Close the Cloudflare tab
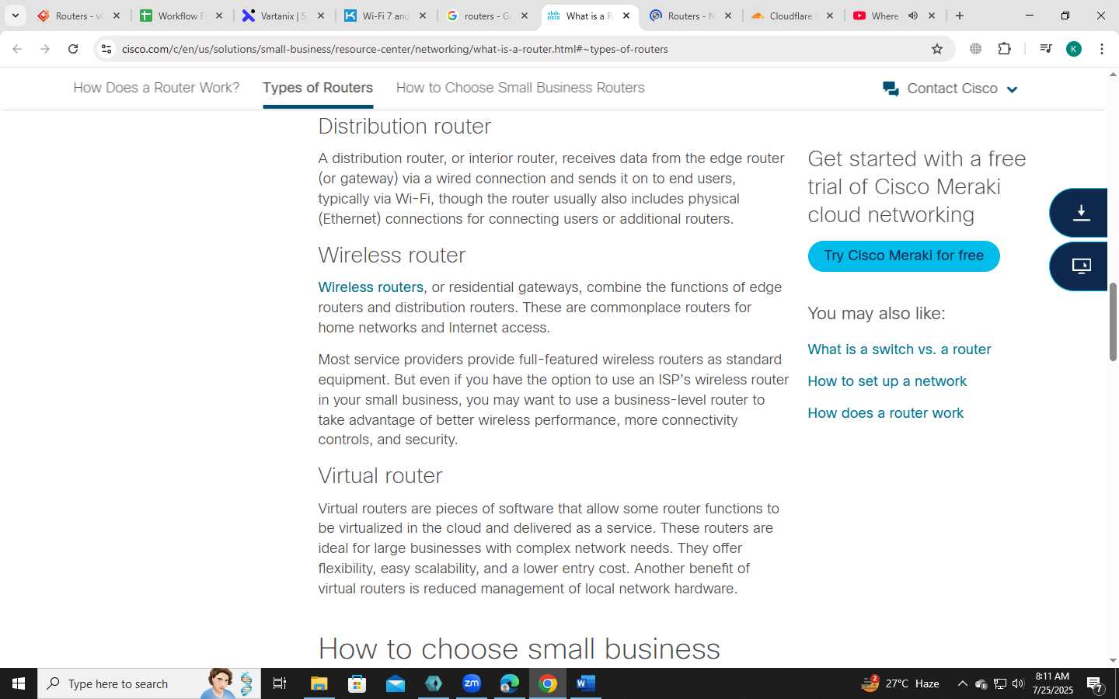 [829, 16]
